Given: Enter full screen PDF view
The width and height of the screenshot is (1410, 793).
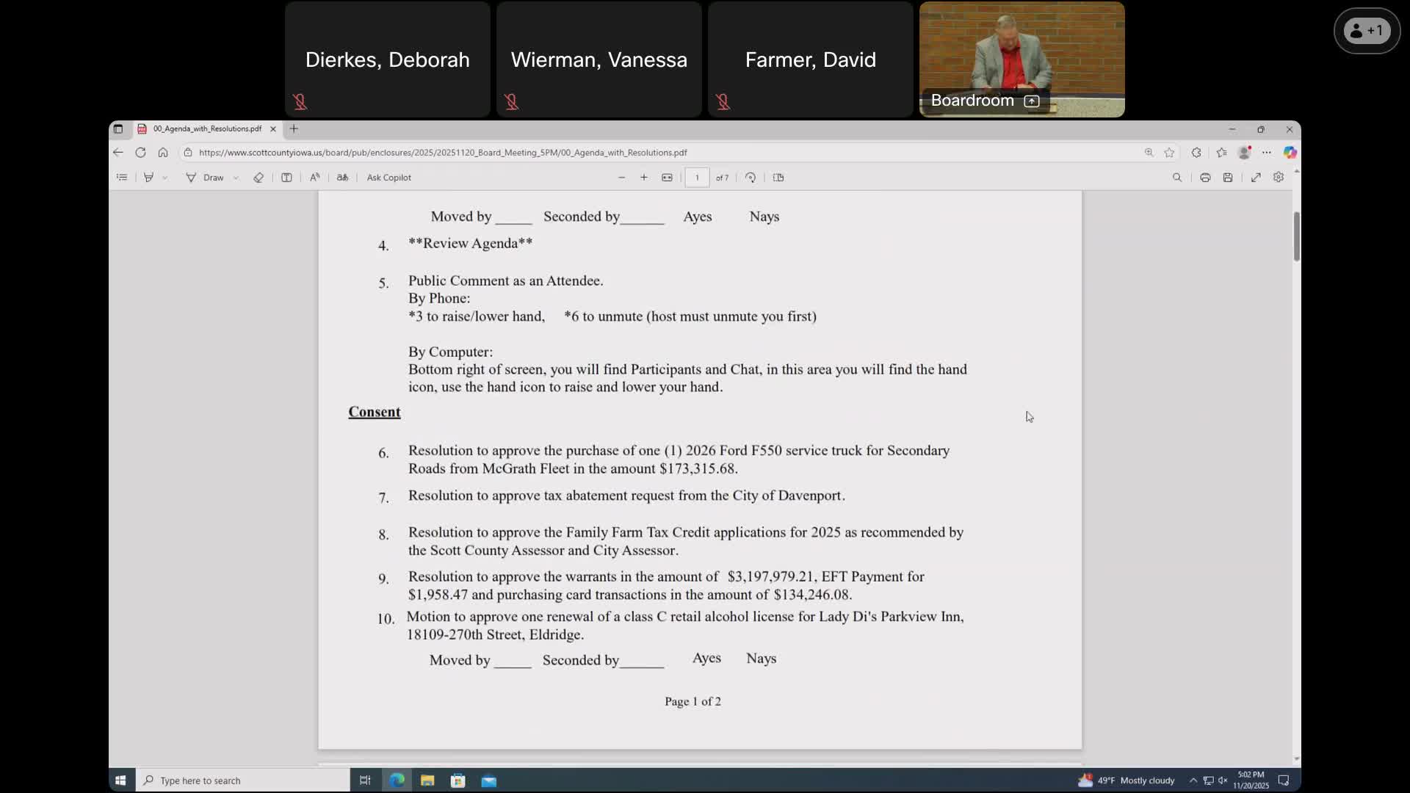Looking at the screenshot, I should coord(1256,177).
